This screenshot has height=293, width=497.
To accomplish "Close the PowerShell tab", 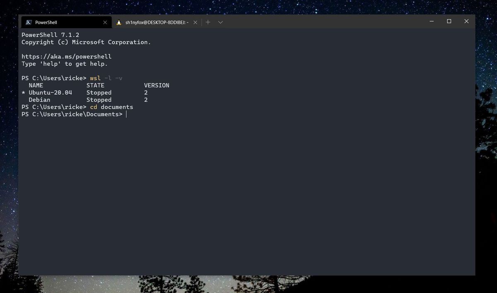I will click(x=105, y=22).
